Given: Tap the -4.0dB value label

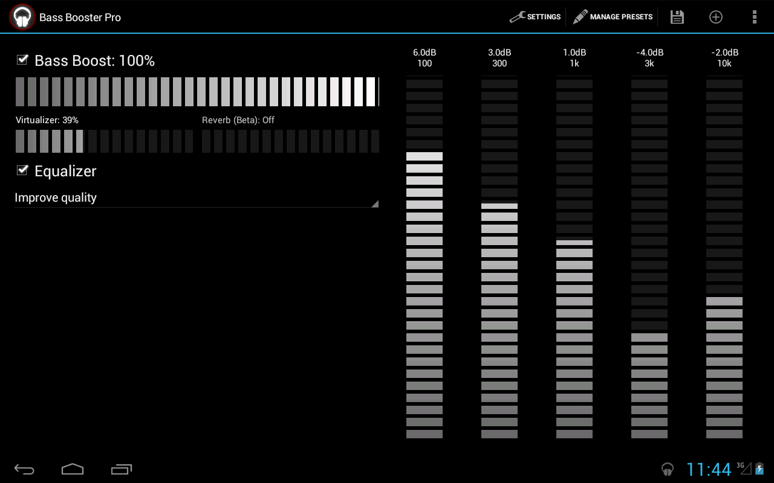Looking at the screenshot, I should click(649, 53).
